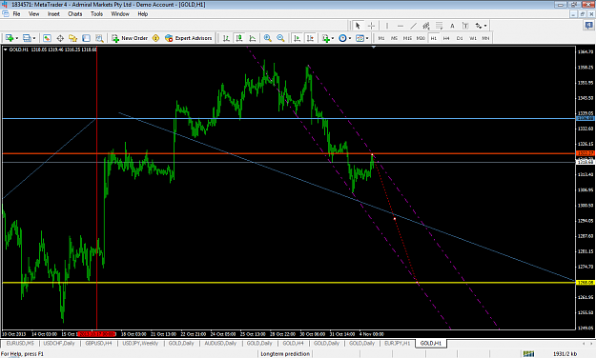
Task: Zoom in on the chart
Action: click(x=268, y=38)
